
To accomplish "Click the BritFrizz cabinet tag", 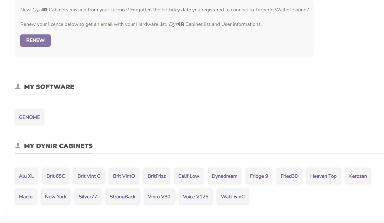I will [157, 176].
